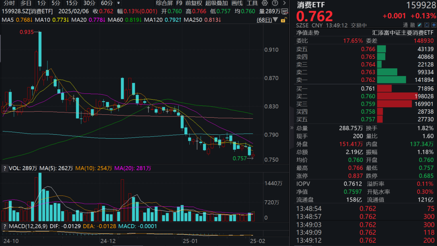Open the settings gear in the top toolbar
The width and height of the screenshot is (437, 246).
point(264,3)
